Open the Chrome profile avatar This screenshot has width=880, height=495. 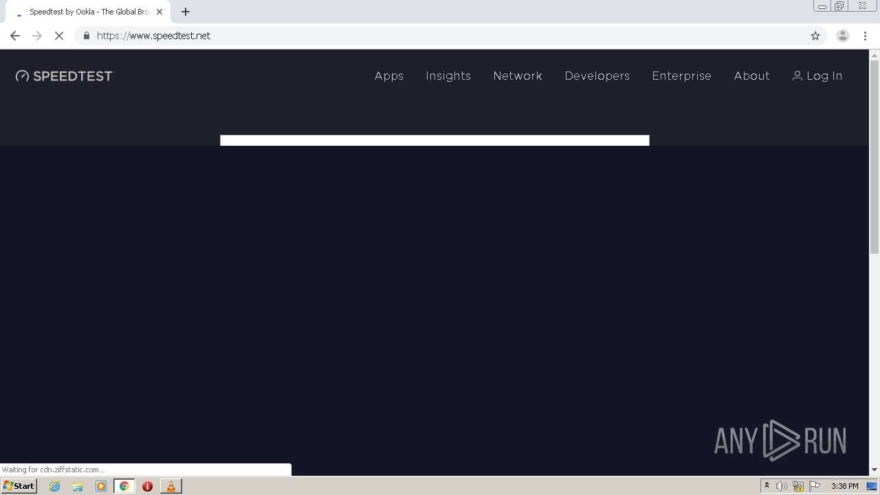click(x=843, y=36)
